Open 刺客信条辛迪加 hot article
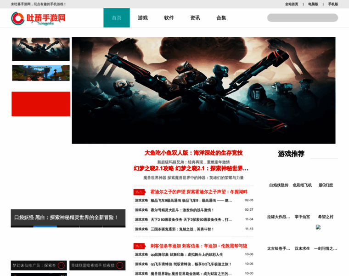 point(199,246)
